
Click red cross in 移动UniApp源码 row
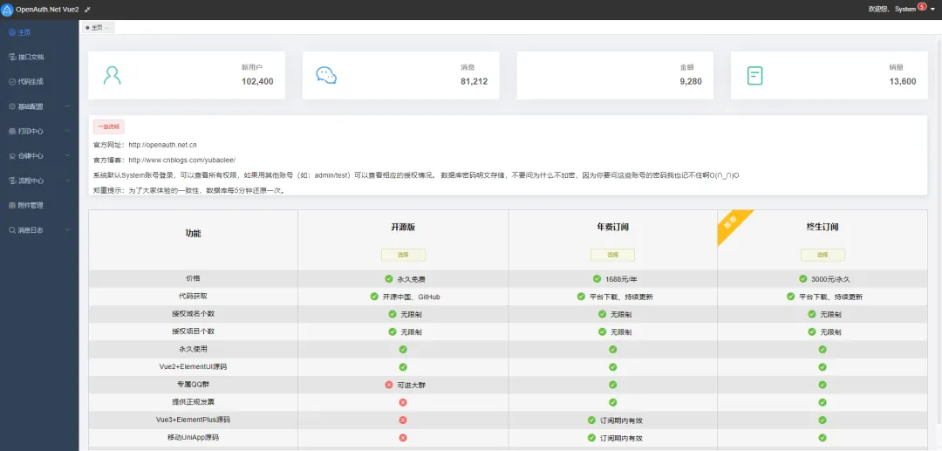tap(403, 438)
